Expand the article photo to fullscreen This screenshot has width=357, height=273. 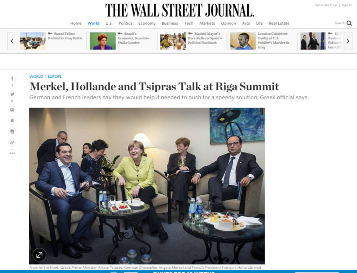point(39,255)
